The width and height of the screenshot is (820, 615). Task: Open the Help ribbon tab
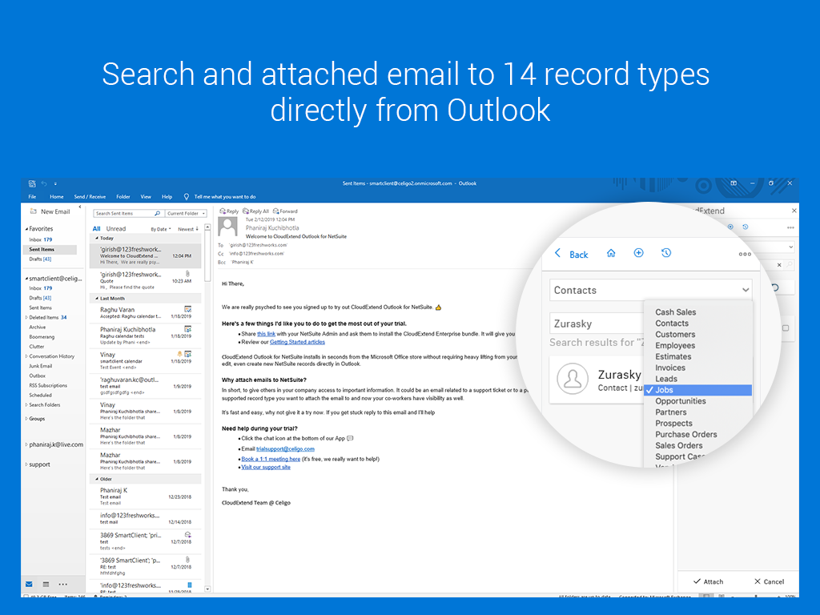tap(167, 197)
